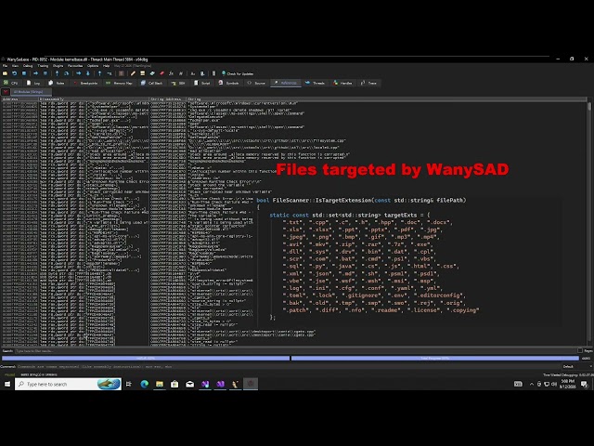
Task: Click the Open file toolbar icon
Action: click(5, 73)
